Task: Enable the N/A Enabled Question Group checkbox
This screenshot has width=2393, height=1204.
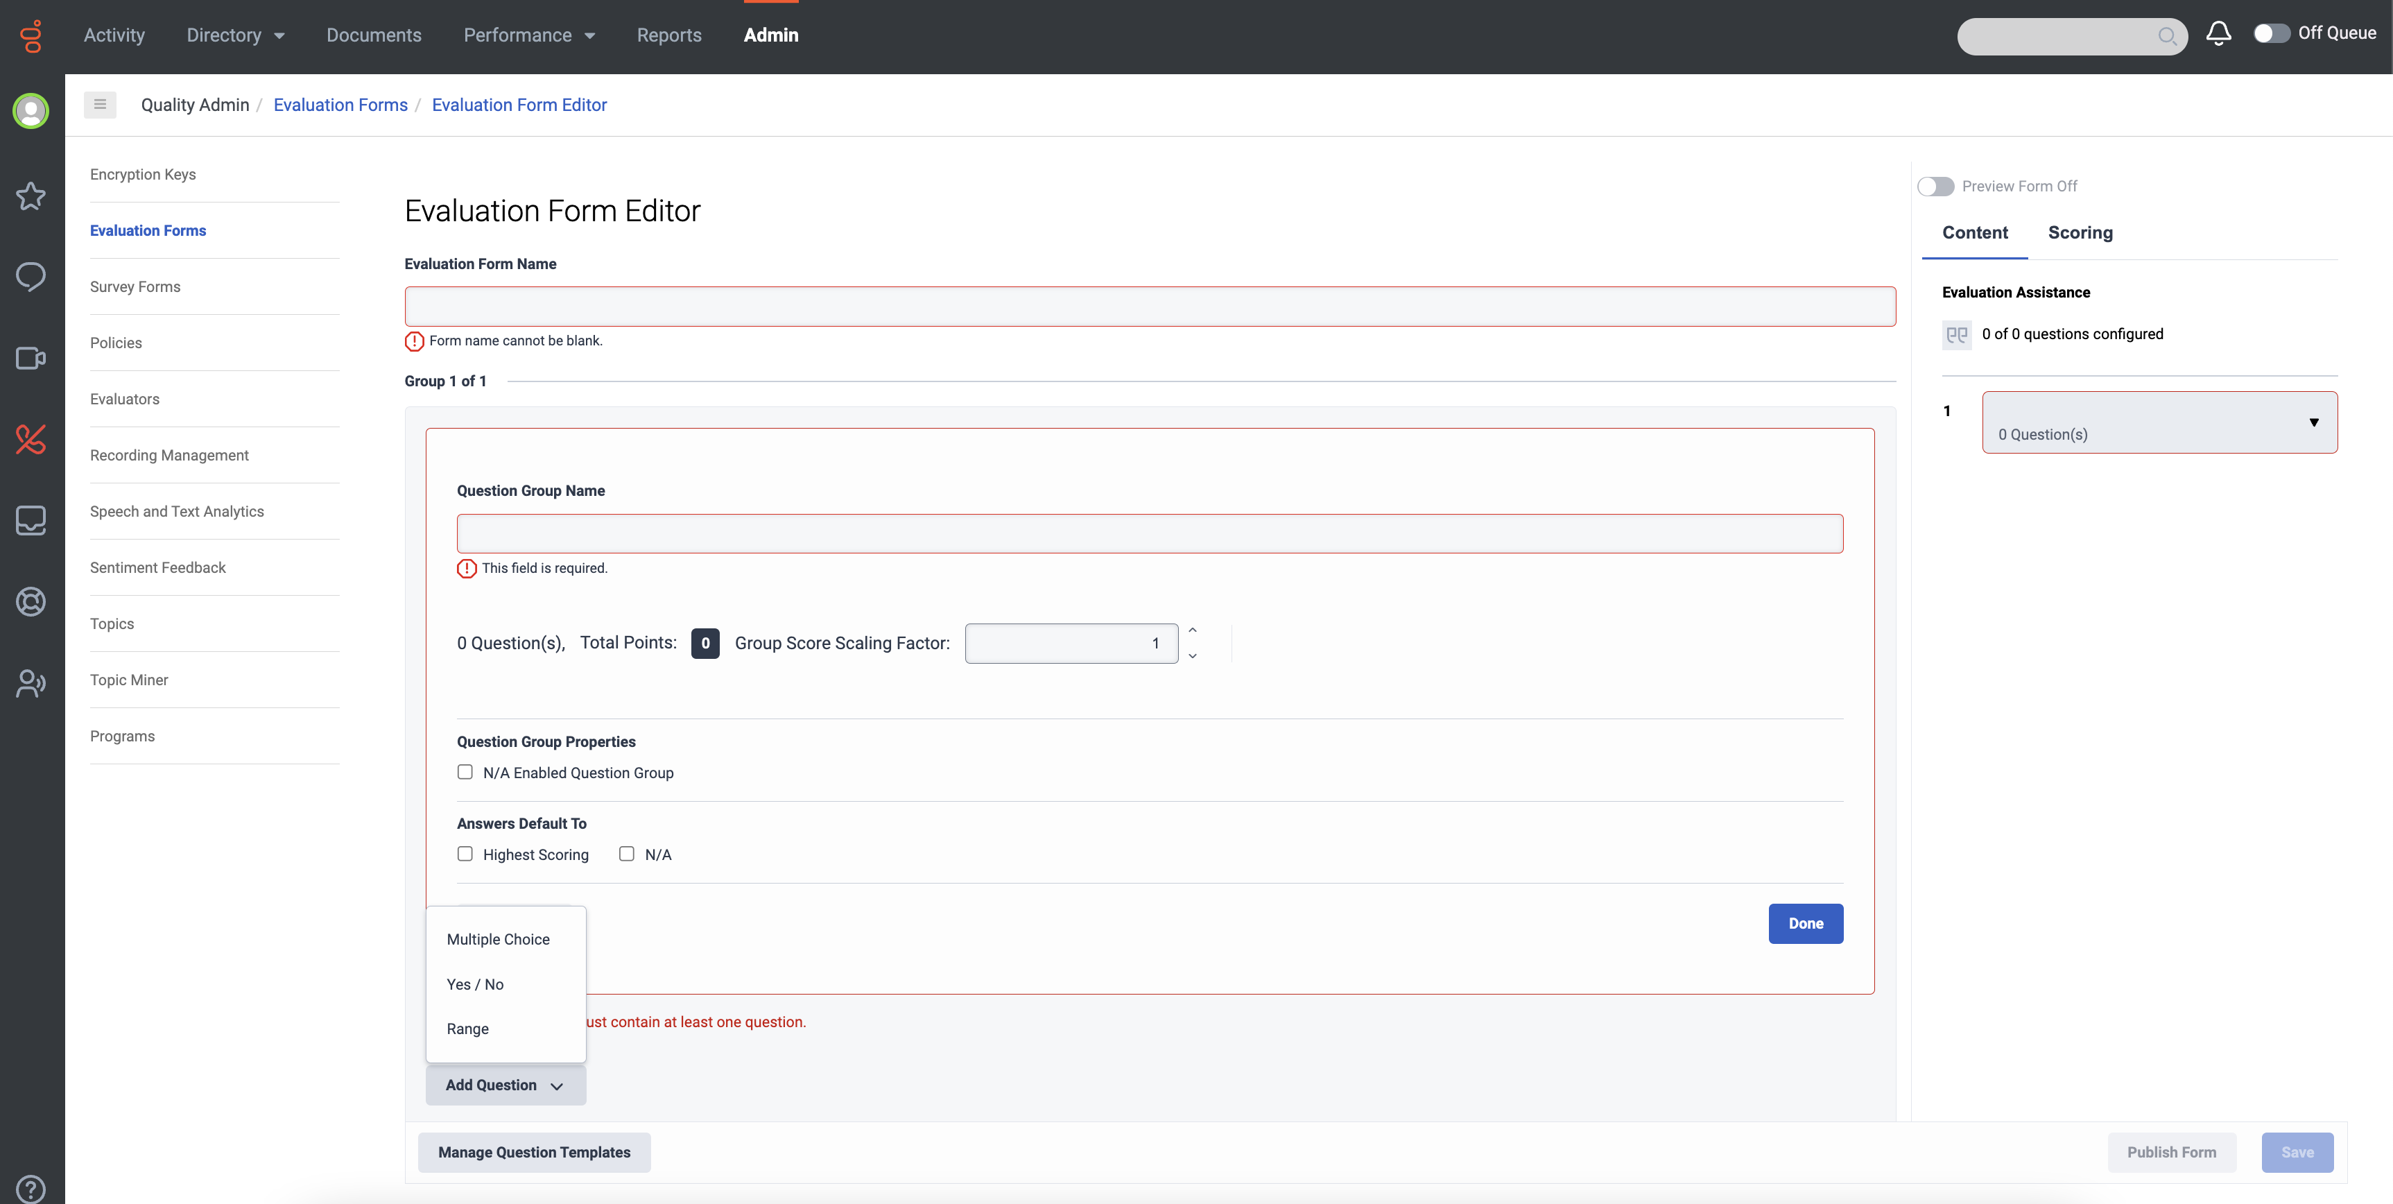Action: pos(465,772)
